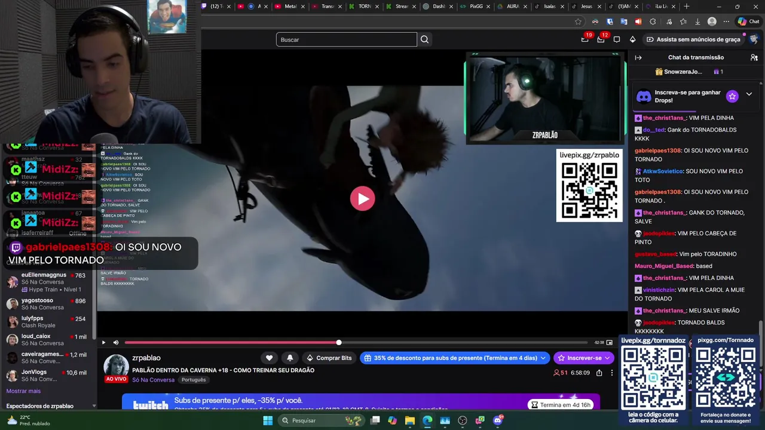Screen dimensions: 765x430
Task: Open JonVlogs channel in sidebar
Action: [48, 376]
